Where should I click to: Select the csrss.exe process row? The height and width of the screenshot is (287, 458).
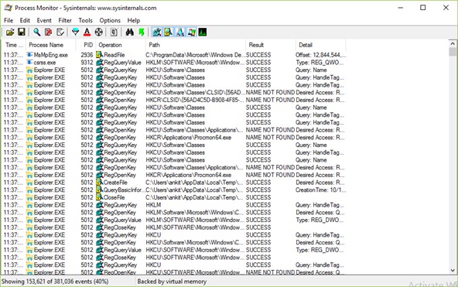point(174,63)
